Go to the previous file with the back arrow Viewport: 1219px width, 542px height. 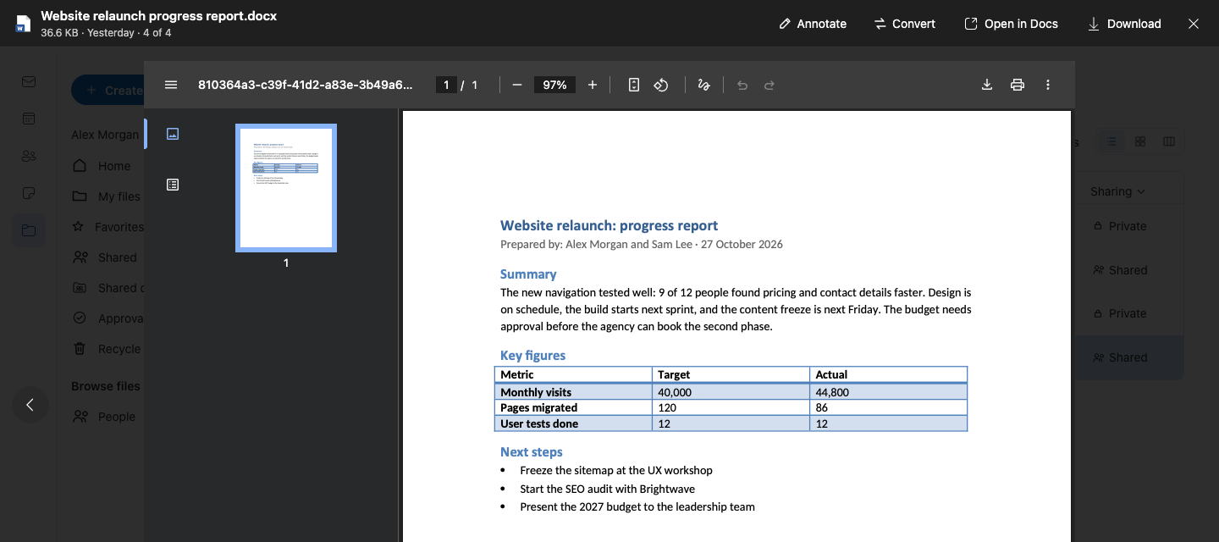(30, 405)
